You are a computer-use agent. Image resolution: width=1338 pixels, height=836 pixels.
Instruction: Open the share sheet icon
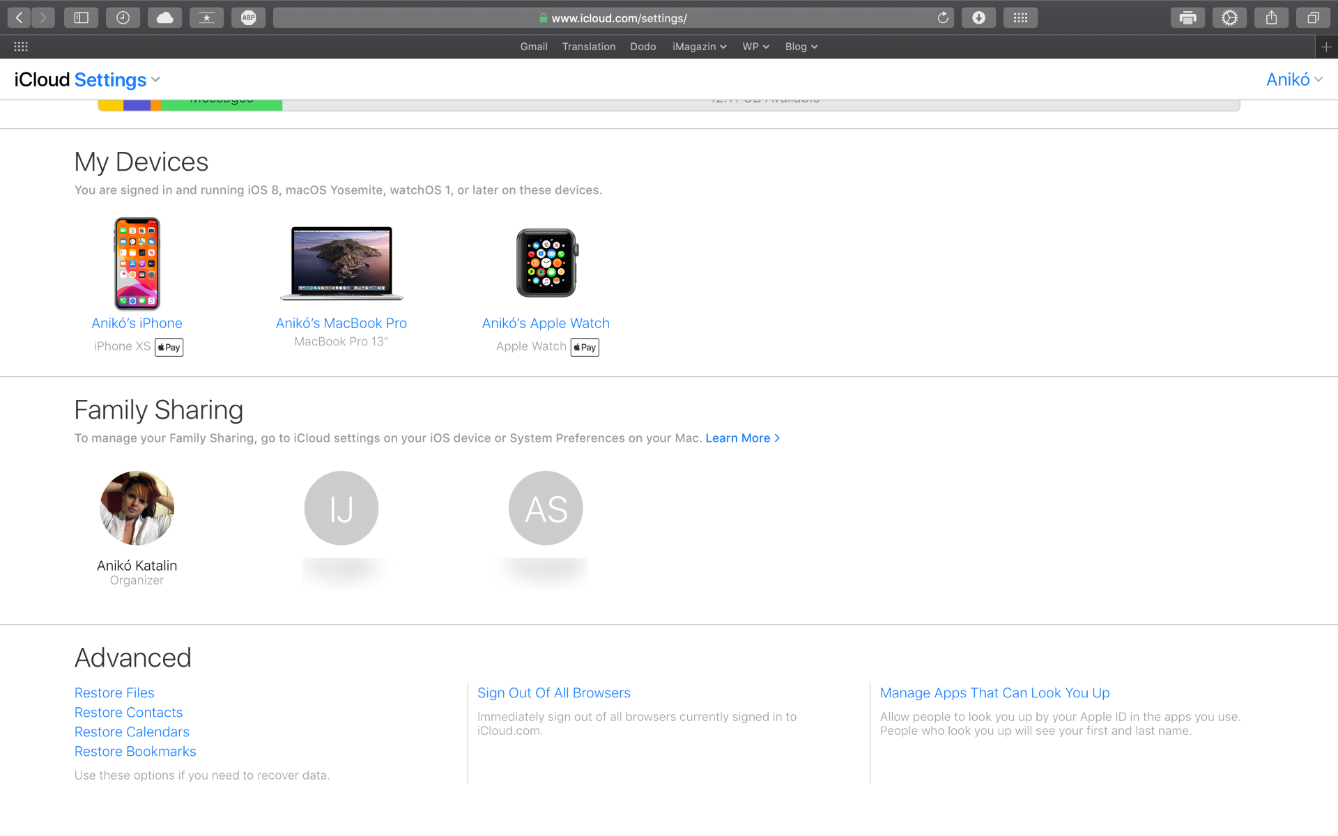point(1271,18)
